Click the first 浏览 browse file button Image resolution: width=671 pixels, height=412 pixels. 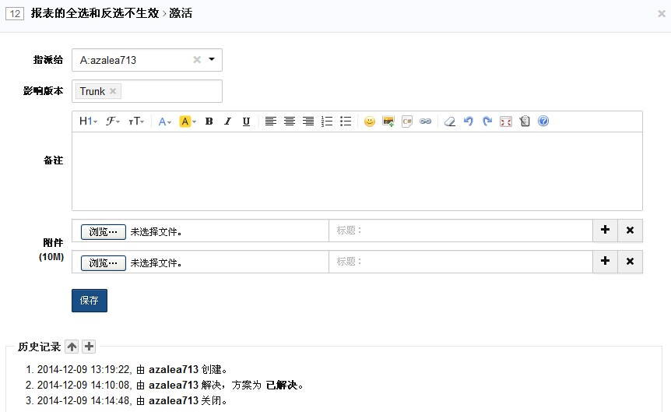point(104,231)
